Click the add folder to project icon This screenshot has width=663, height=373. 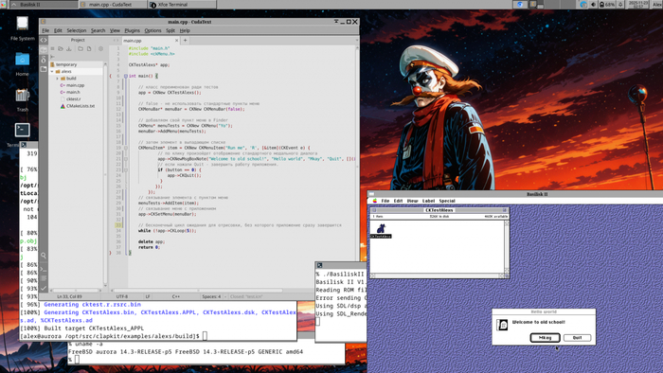(81, 48)
